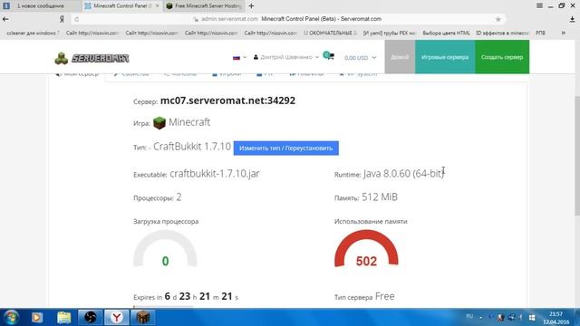Screen dimensions: 580x326
Task: Click the Serveromat logo
Action: 92,58
